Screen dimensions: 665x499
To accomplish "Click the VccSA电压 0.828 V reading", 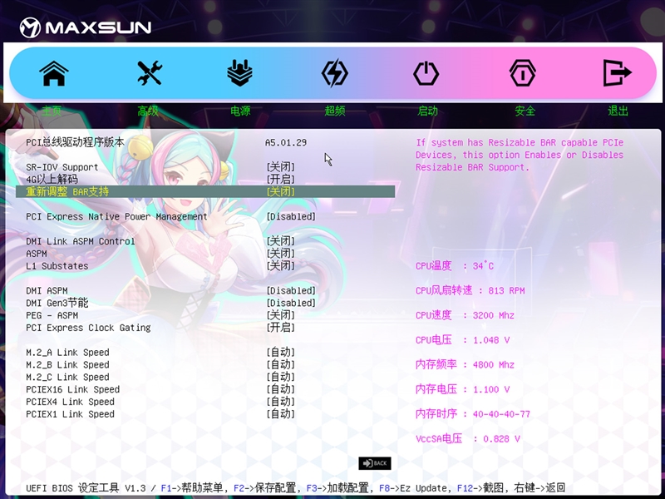I will 468,439.
